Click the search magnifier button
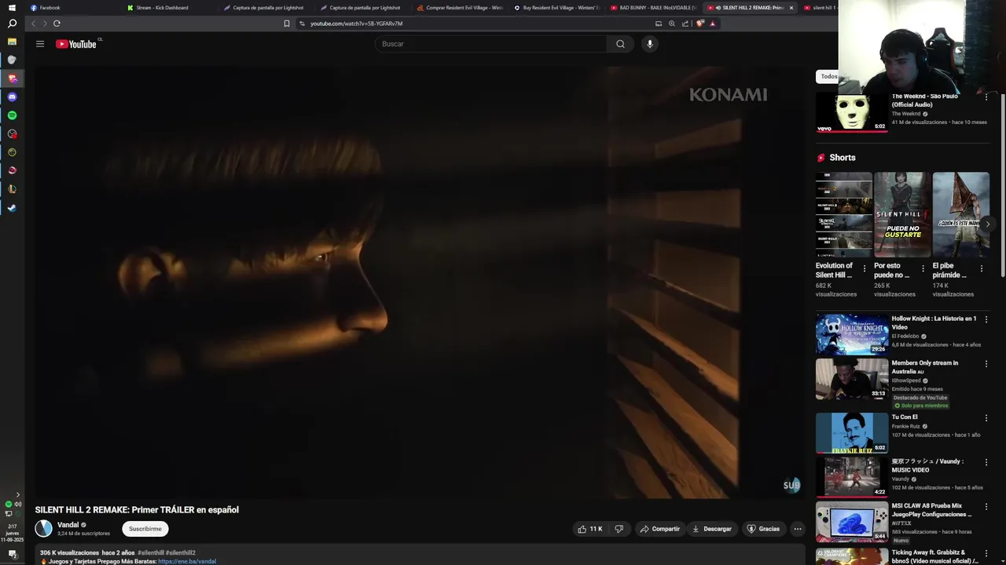Viewport: 1006px width, 565px height. [x=620, y=44]
